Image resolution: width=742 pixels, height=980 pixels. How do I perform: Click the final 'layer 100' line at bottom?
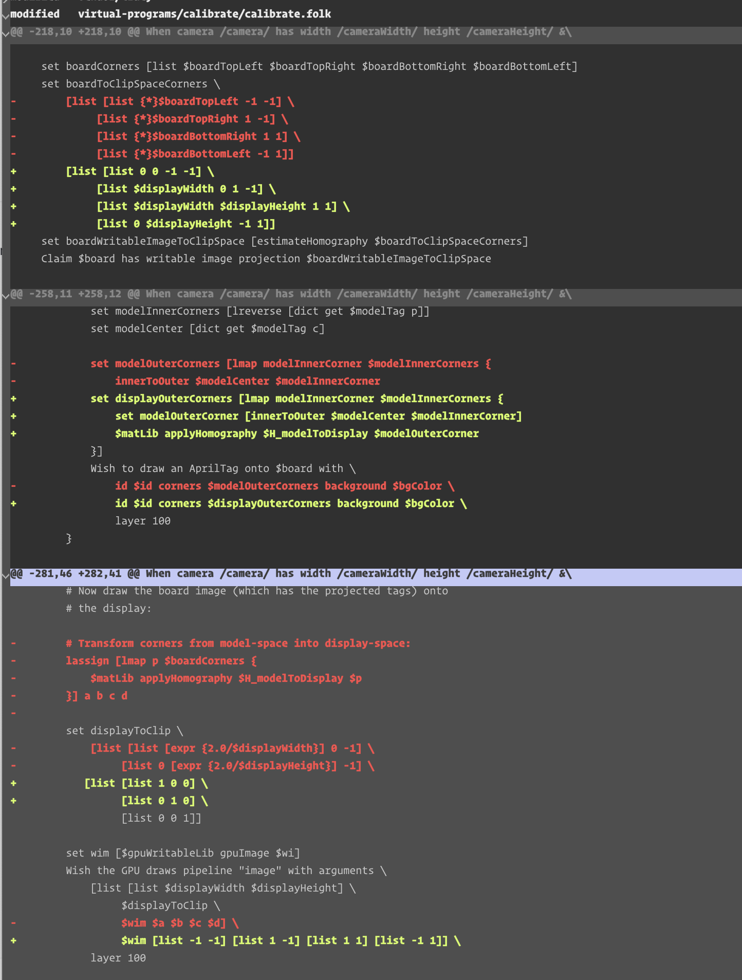(x=118, y=958)
